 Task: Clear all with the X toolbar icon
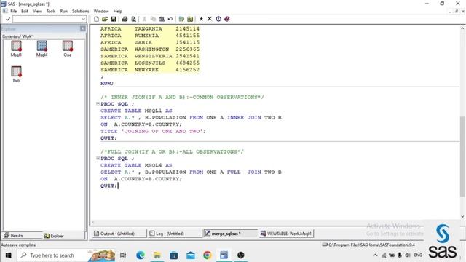tap(210, 19)
